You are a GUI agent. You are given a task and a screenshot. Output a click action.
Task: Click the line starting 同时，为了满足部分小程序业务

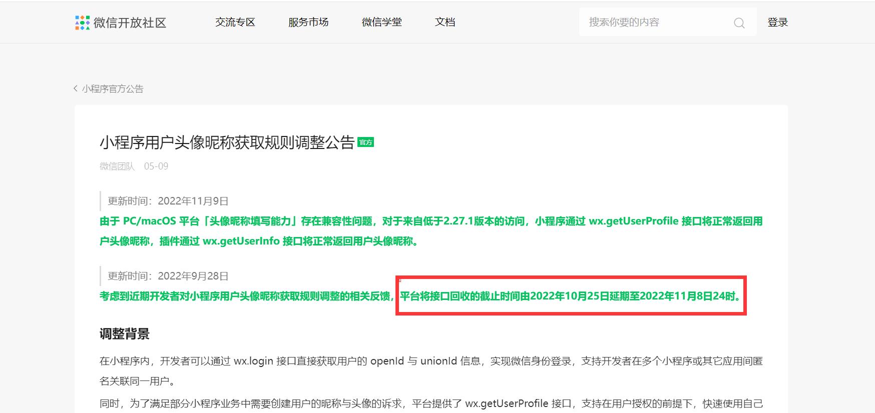(x=431, y=403)
